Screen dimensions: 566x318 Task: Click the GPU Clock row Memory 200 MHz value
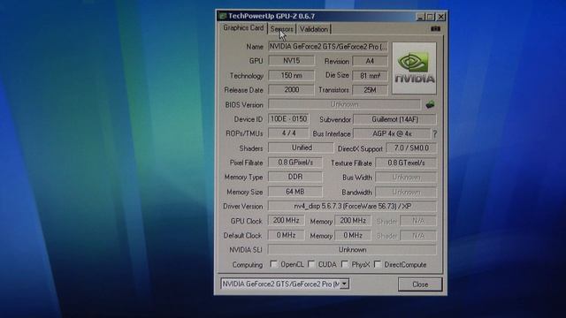353,221
